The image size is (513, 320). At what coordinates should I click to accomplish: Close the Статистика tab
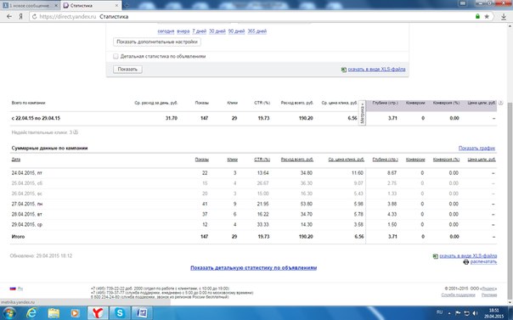point(117,6)
